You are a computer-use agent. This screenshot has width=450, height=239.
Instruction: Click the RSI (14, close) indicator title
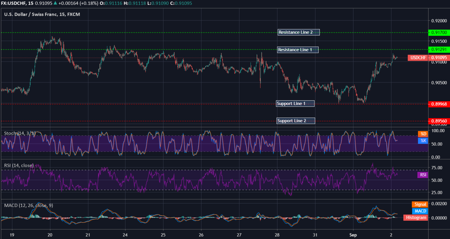coord(19,166)
